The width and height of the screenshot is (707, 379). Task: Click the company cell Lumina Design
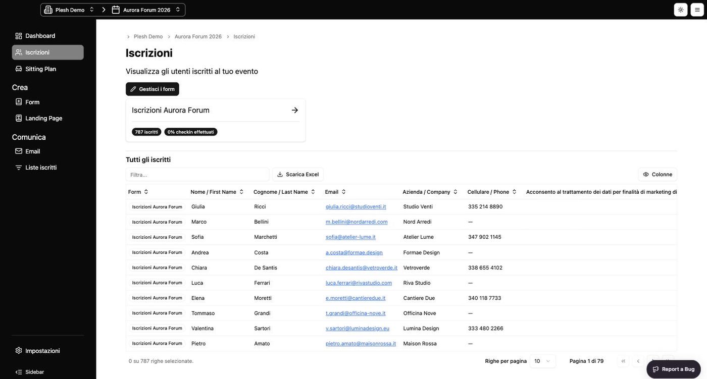[421, 328]
